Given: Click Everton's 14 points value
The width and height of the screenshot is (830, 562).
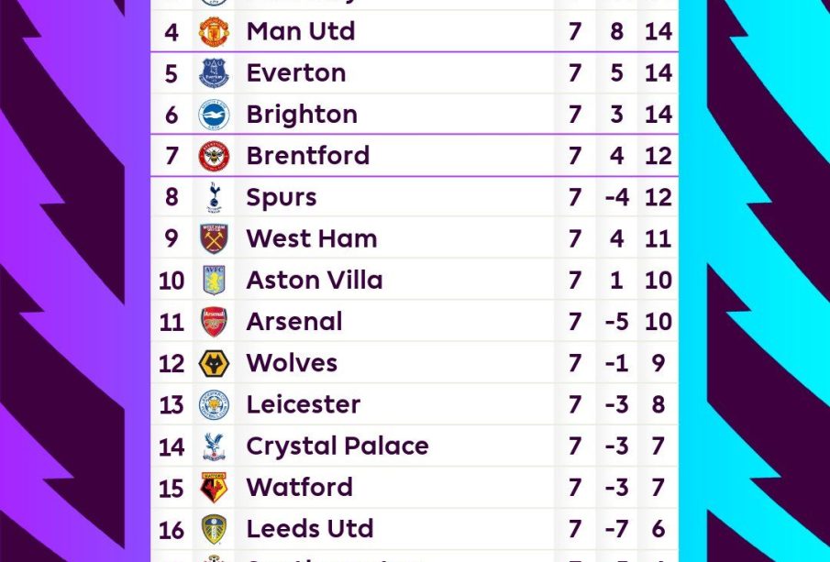Looking at the screenshot, I should click(x=658, y=73).
